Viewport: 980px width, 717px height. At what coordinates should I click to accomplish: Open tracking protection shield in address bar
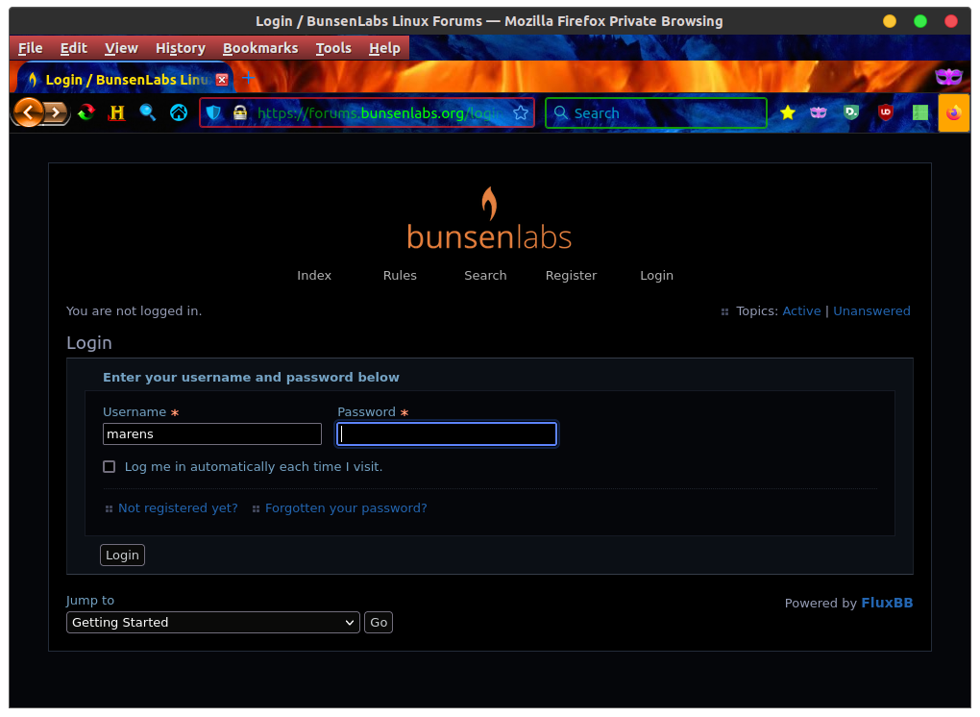coord(213,112)
